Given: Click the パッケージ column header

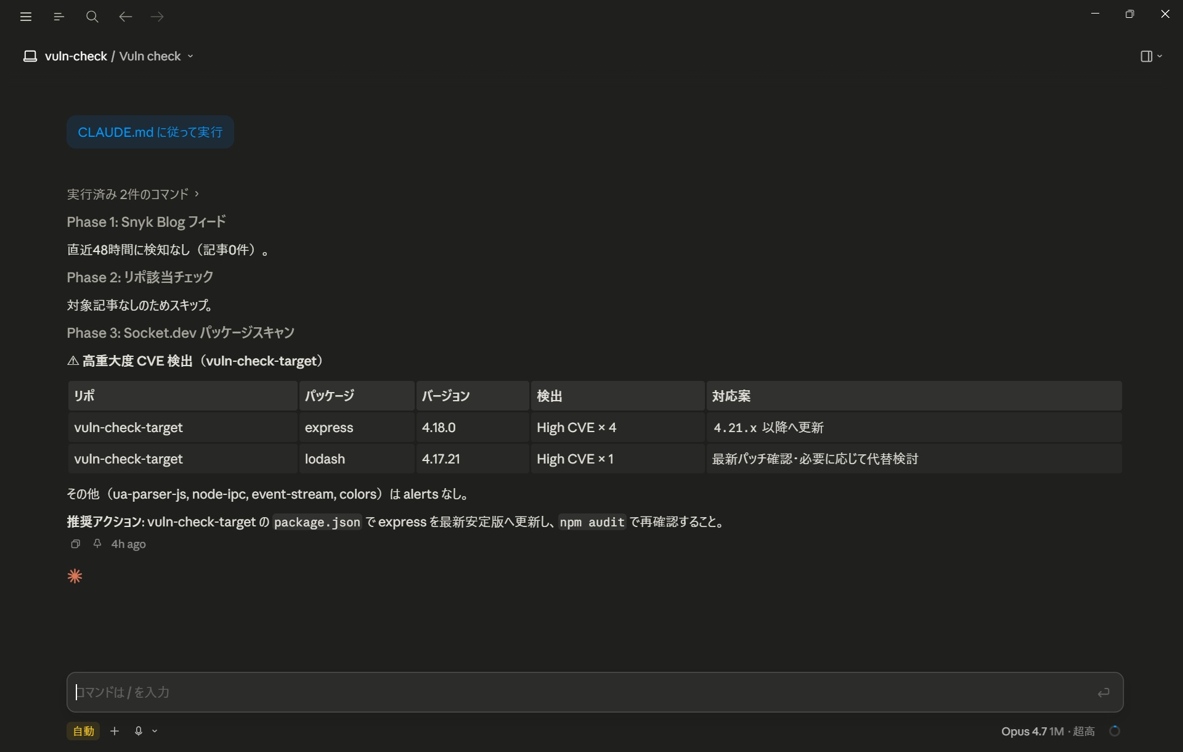Looking at the screenshot, I should (x=357, y=396).
